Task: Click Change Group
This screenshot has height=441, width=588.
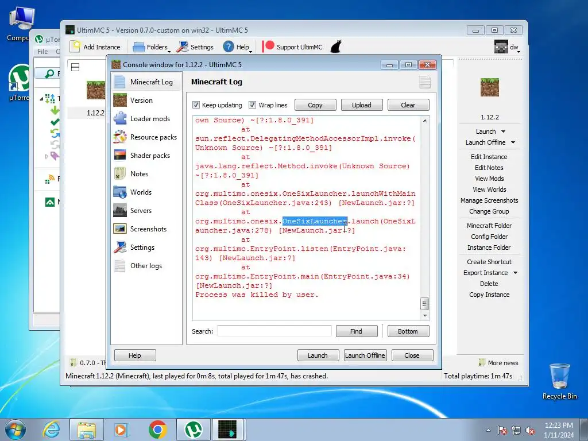Action: point(489,211)
